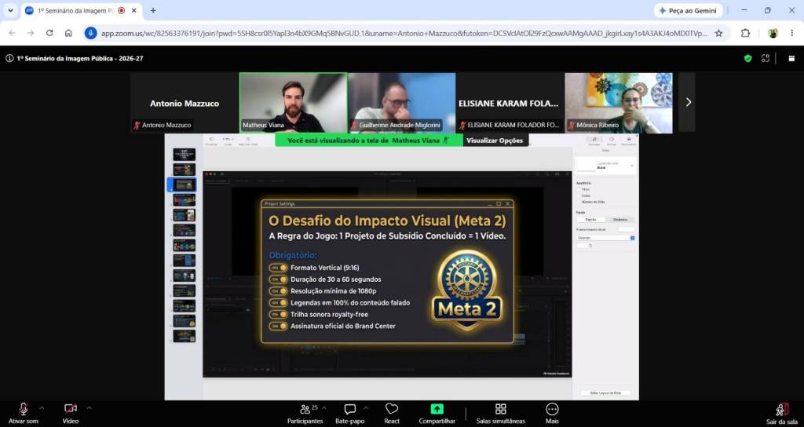Select Matheus Viana video tile
This screenshot has height=427, width=804.
(294, 103)
